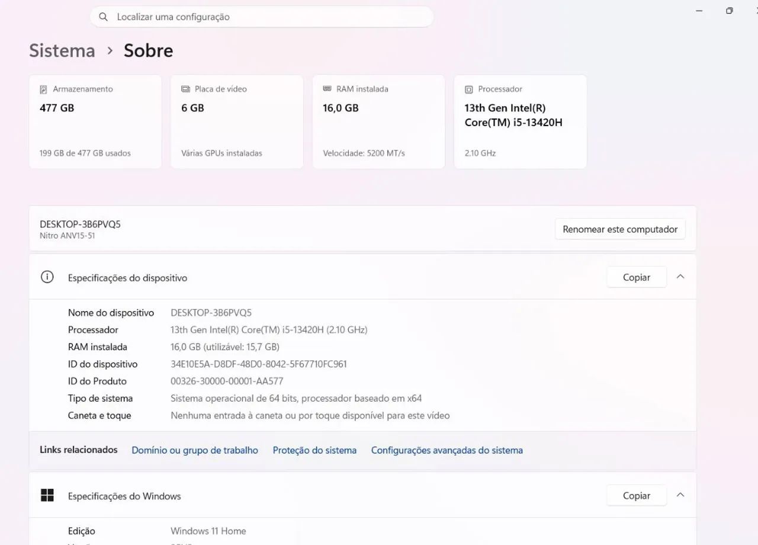Click the Caneta e toque label
758x545 pixels.
pyautogui.click(x=99, y=416)
